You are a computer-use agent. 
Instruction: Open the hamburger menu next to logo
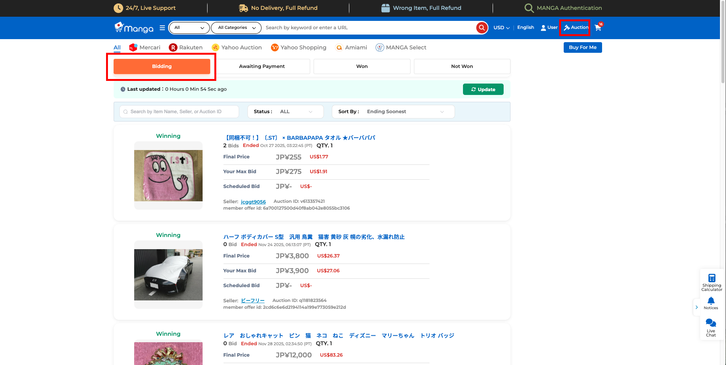[162, 28]
